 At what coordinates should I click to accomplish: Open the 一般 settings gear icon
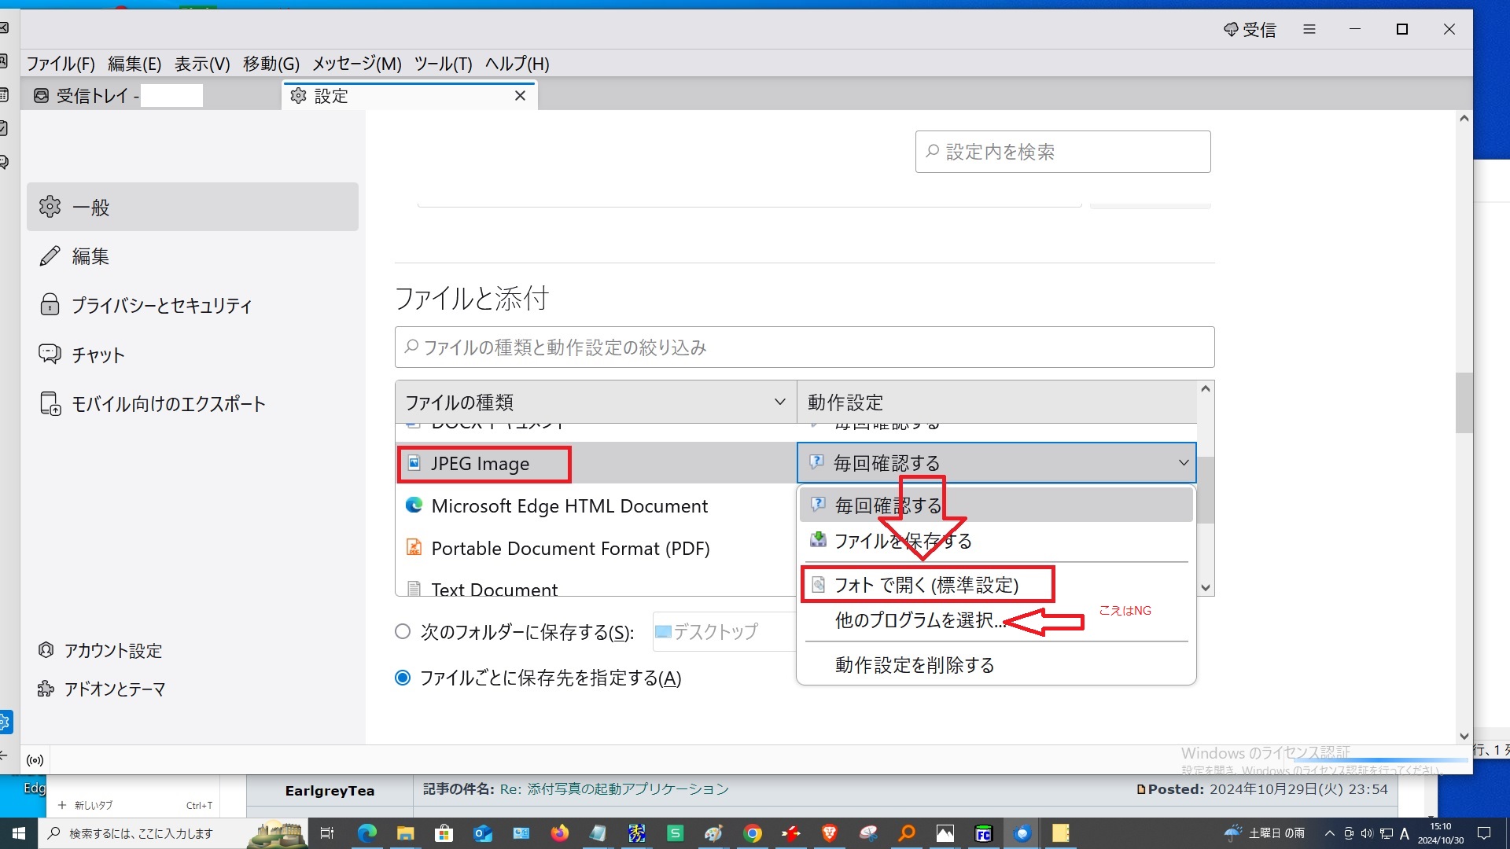(50, 207)
